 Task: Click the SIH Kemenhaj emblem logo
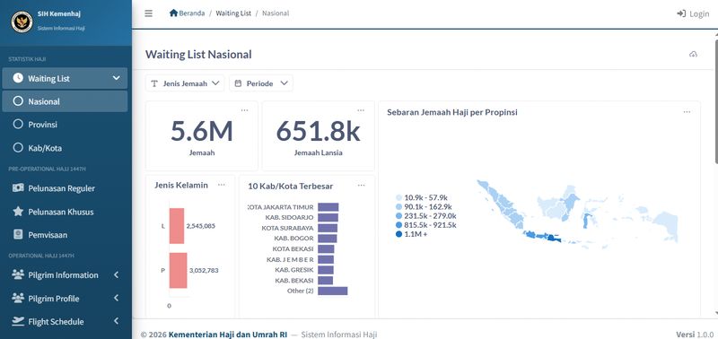coord(22,22)
